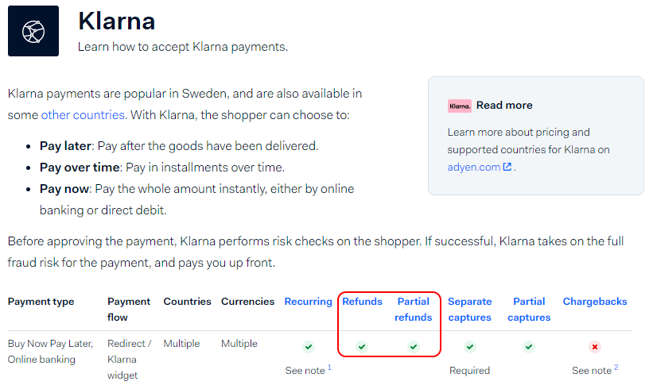Click the green checkmark under Partial captures
Image resolution: width=653 pixels, height=389 pixels.
coord(529,346)
